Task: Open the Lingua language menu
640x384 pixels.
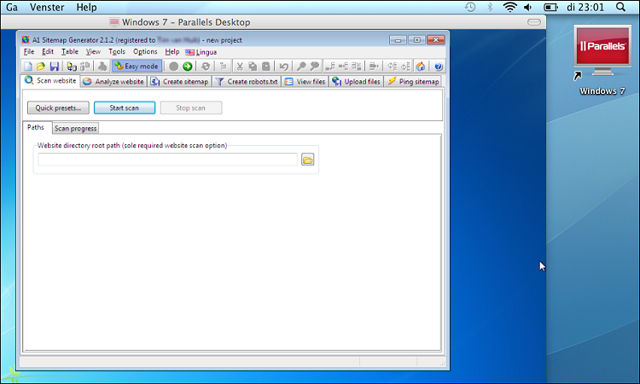Action: 201,52
